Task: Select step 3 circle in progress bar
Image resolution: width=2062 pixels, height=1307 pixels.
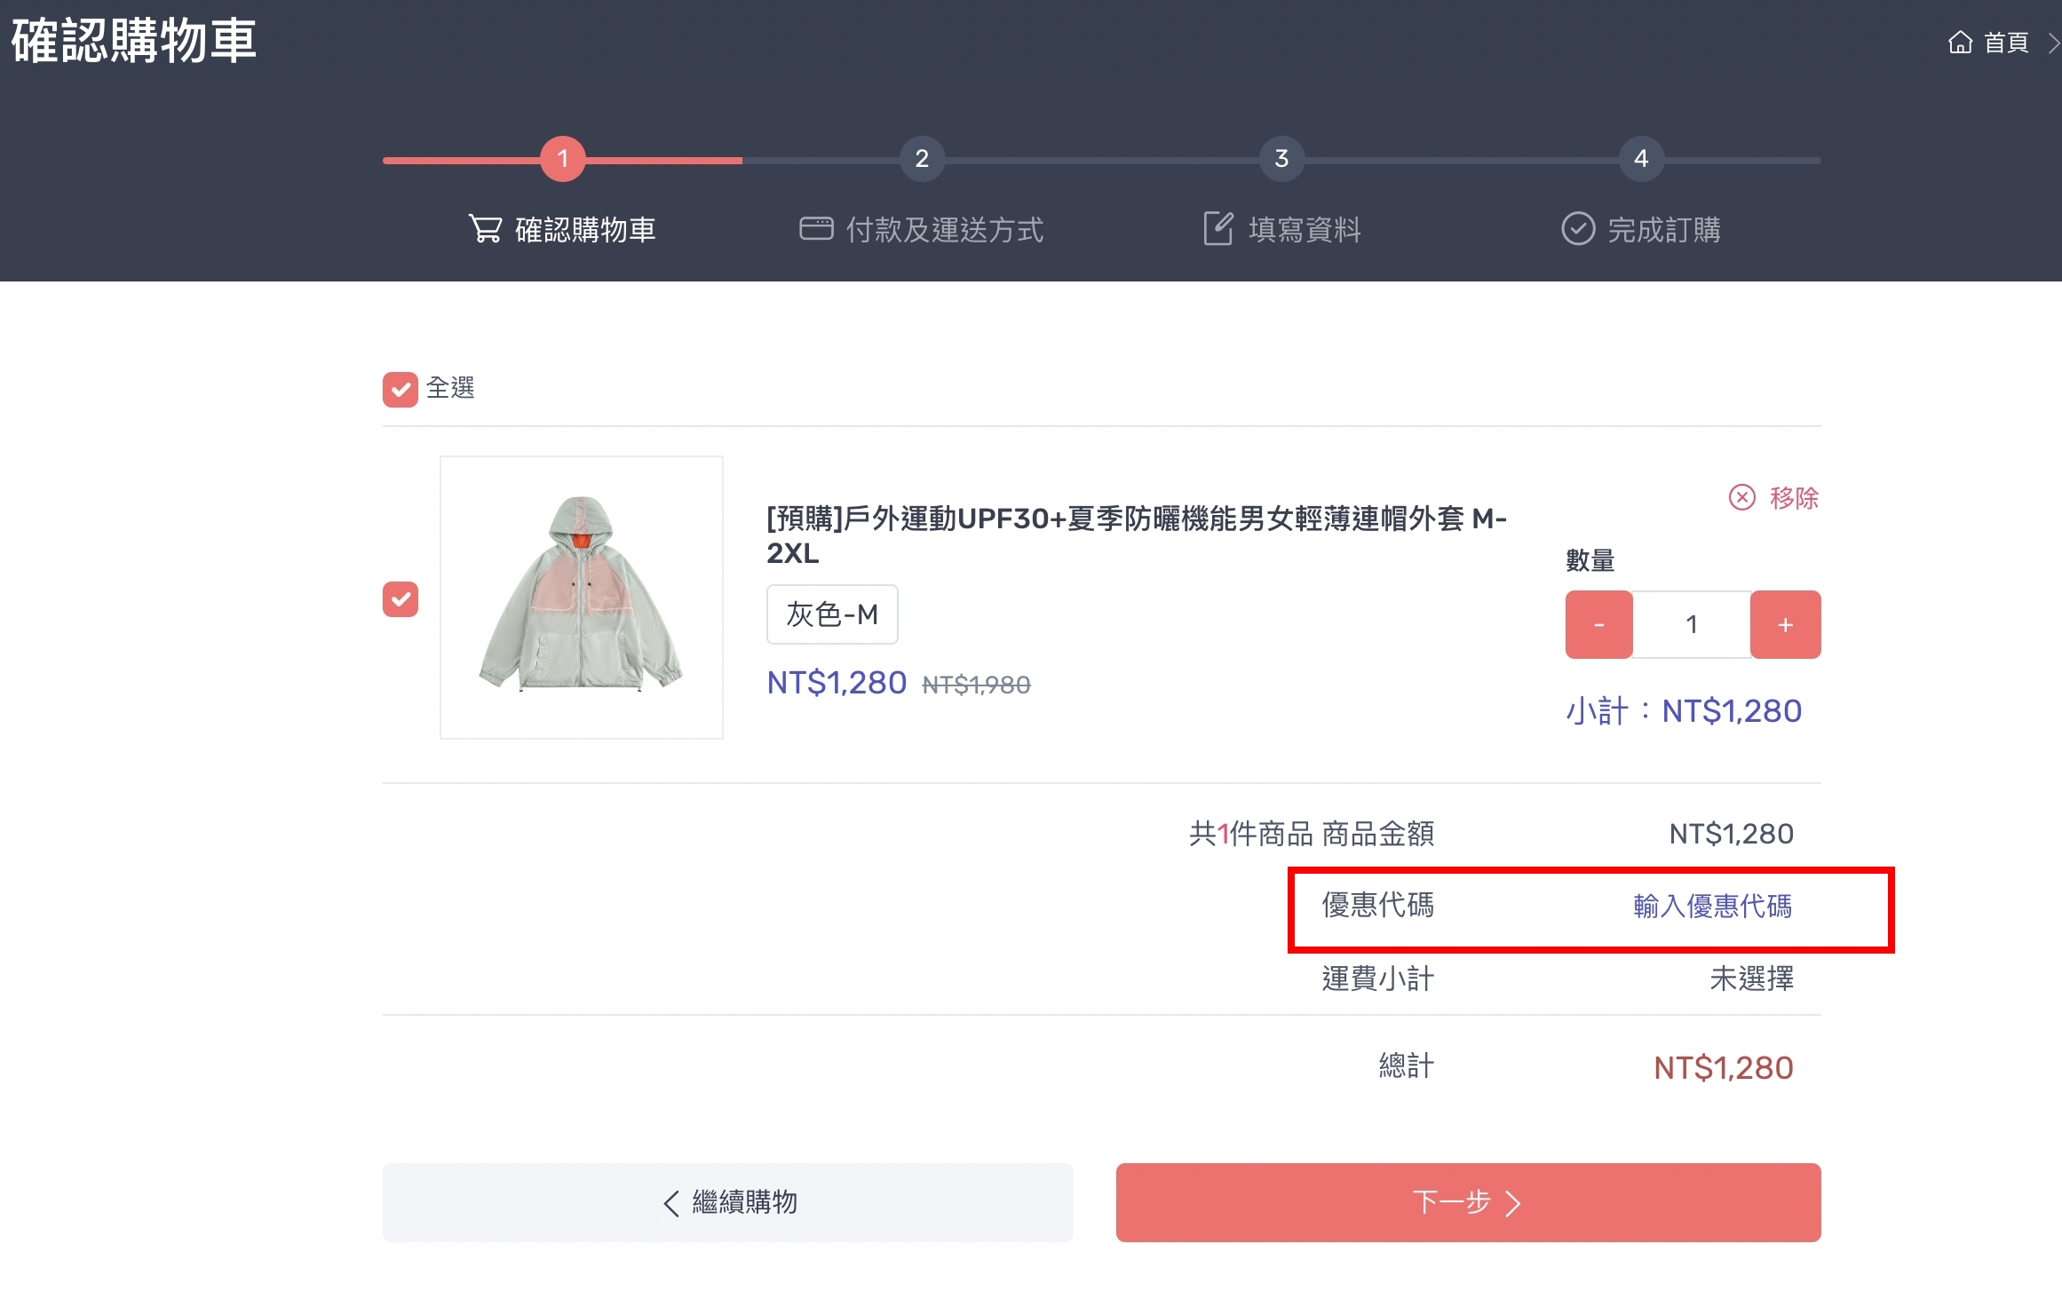Action: (1281, 159)
